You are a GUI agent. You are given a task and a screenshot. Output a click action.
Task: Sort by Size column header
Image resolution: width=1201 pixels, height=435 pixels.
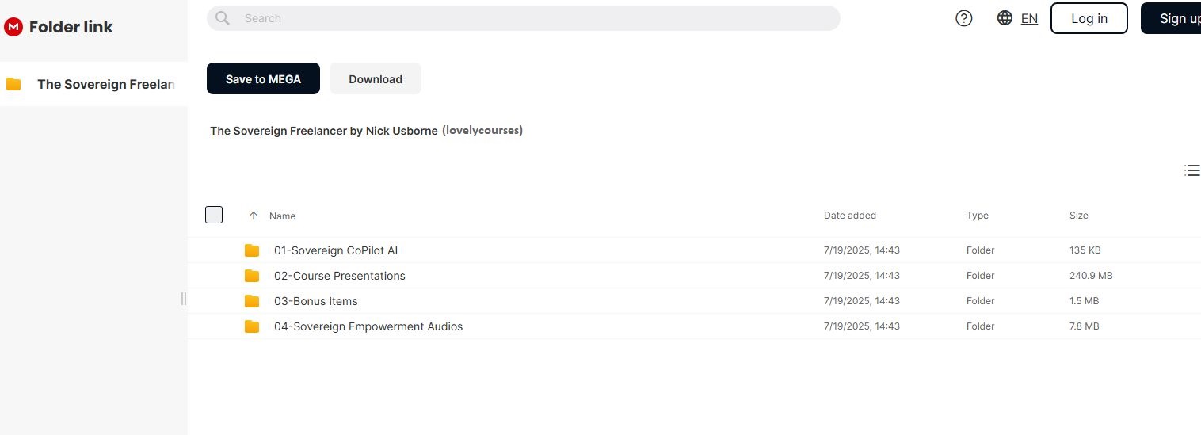coord(1078,216)
